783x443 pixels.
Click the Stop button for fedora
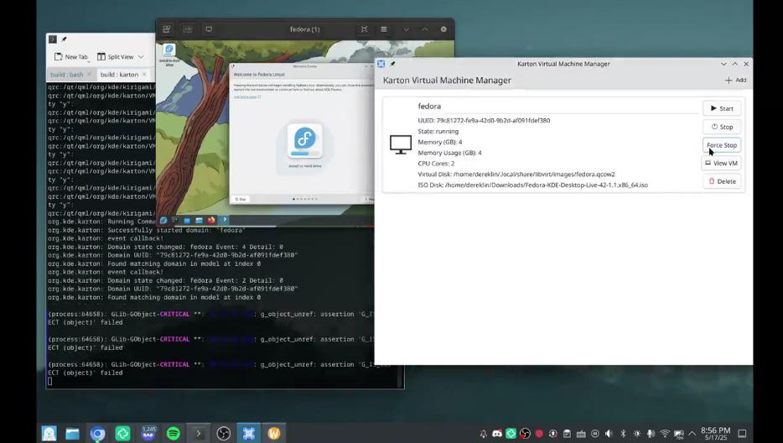722,127
